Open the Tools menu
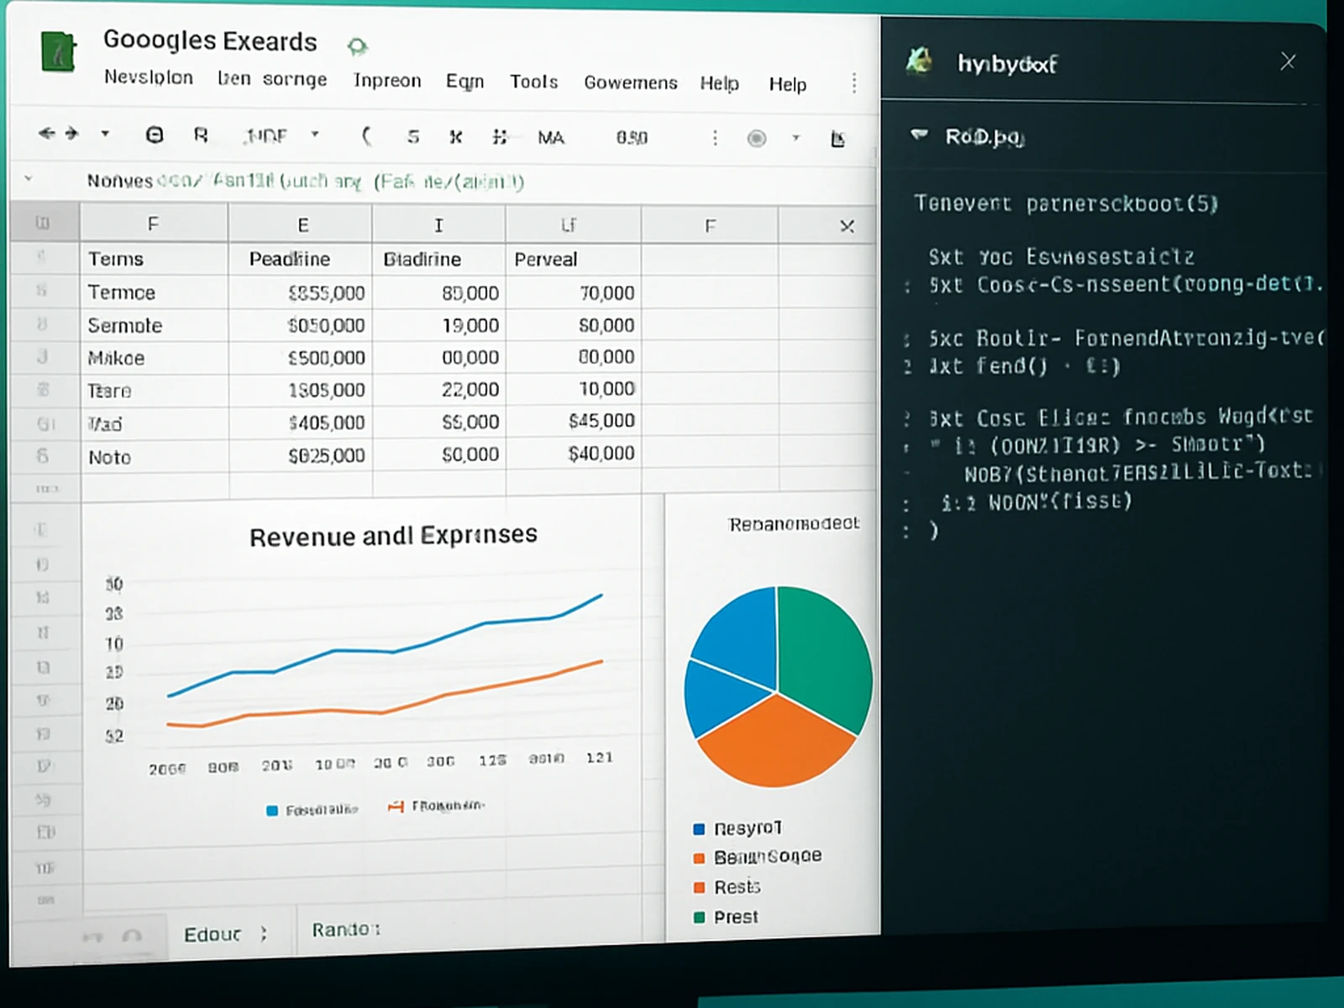The width and height of the screenshot is (1344, 1008). (533, 81)
